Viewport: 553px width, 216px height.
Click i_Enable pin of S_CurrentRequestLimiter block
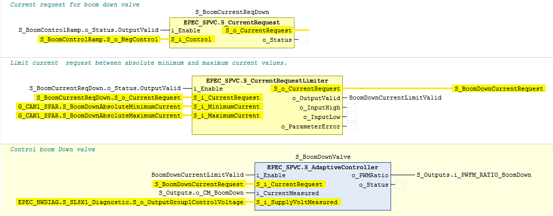pos(208,89)
